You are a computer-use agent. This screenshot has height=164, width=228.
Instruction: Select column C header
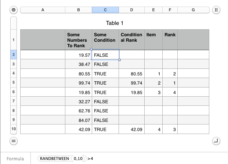[105, 10]
